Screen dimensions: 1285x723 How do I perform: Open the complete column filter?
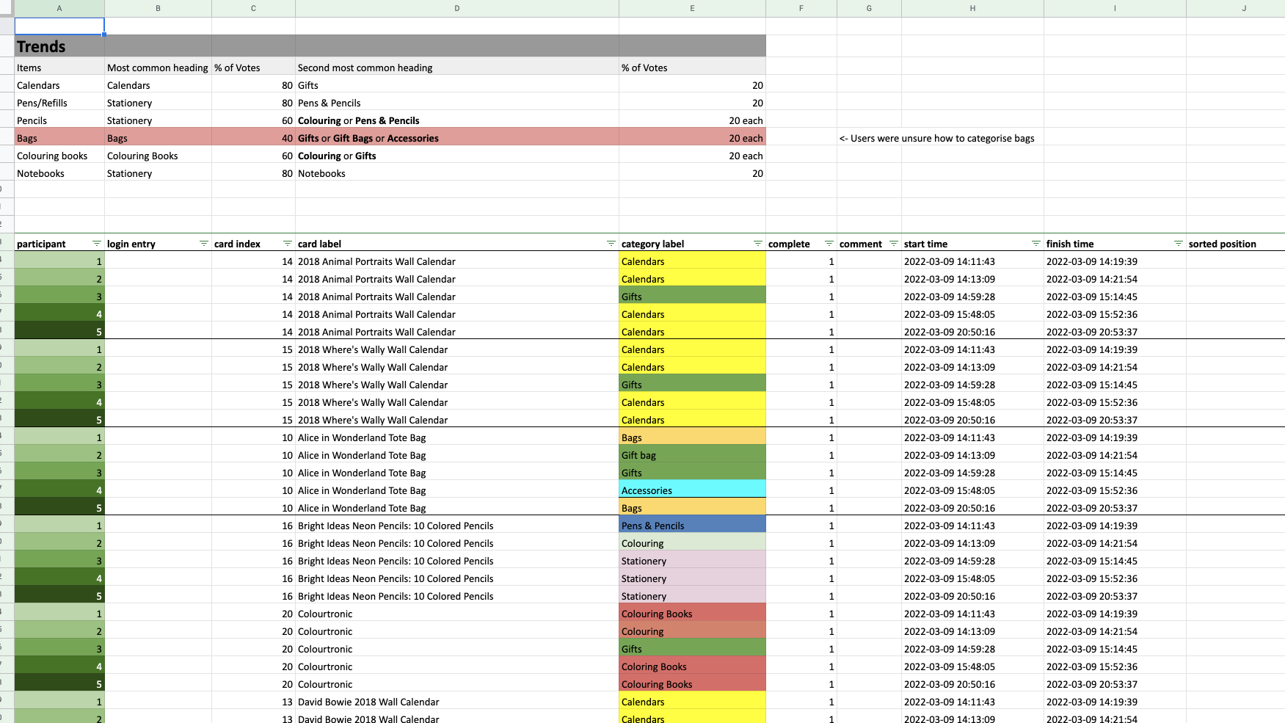pos(829,244)
